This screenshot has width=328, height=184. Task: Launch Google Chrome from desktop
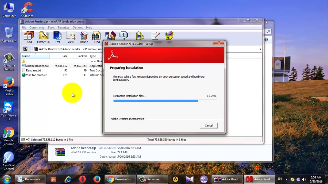[x=9, y=136]
